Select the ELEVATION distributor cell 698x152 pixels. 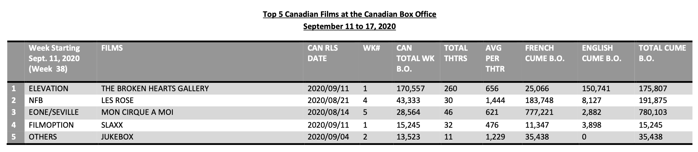pos(48,88)
